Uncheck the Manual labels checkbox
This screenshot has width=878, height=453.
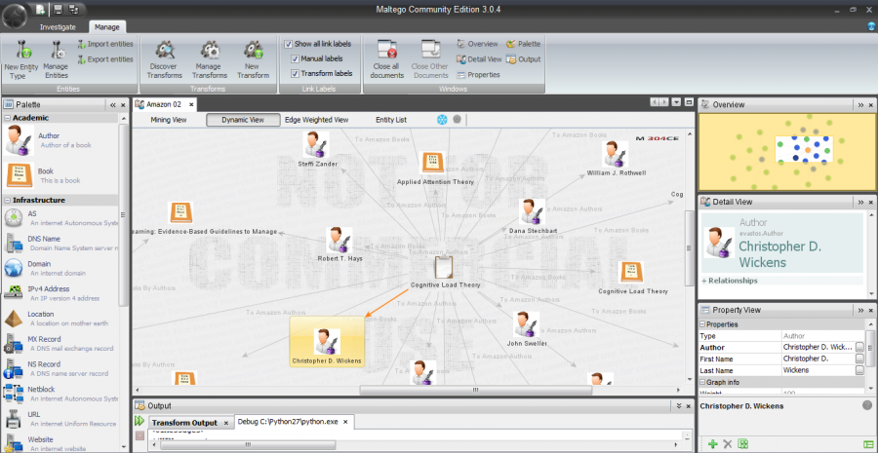click(x=295, y=58)
